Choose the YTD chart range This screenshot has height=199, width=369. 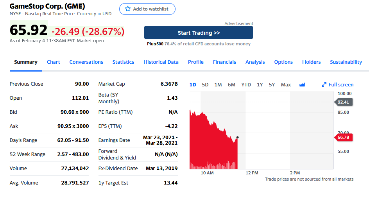coord(246,85)
